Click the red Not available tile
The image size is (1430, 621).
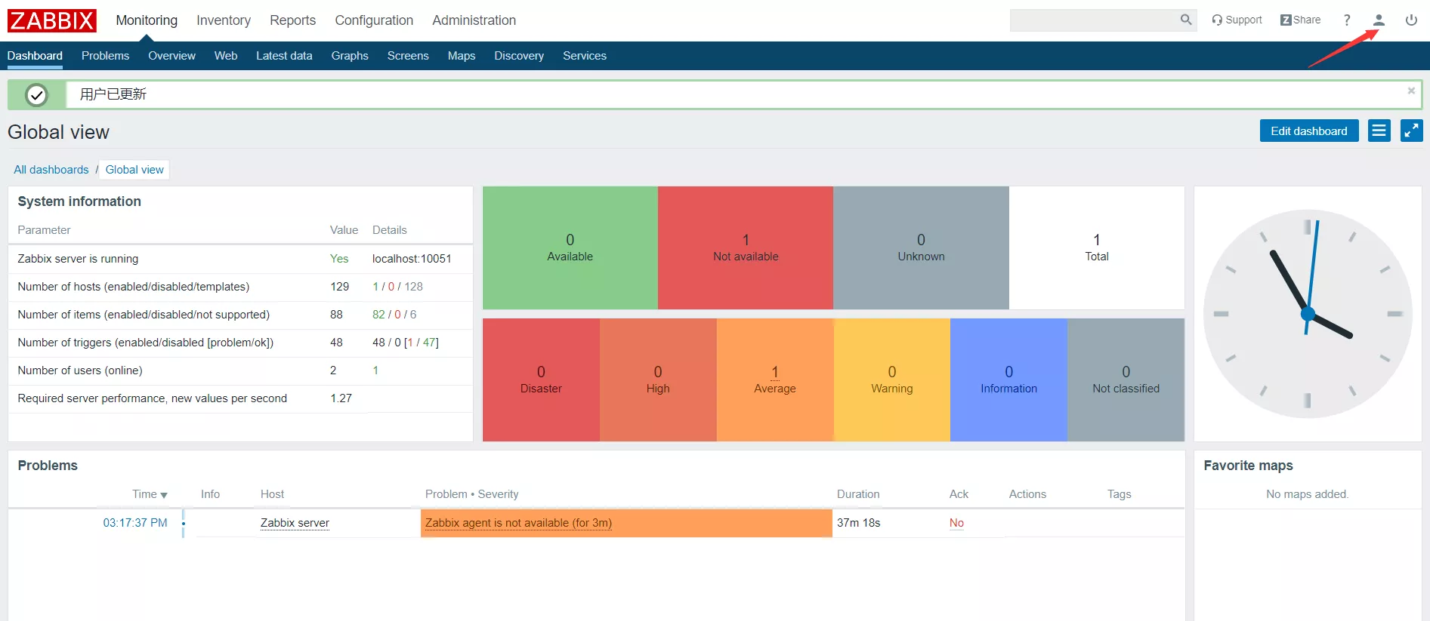[745, 247]
